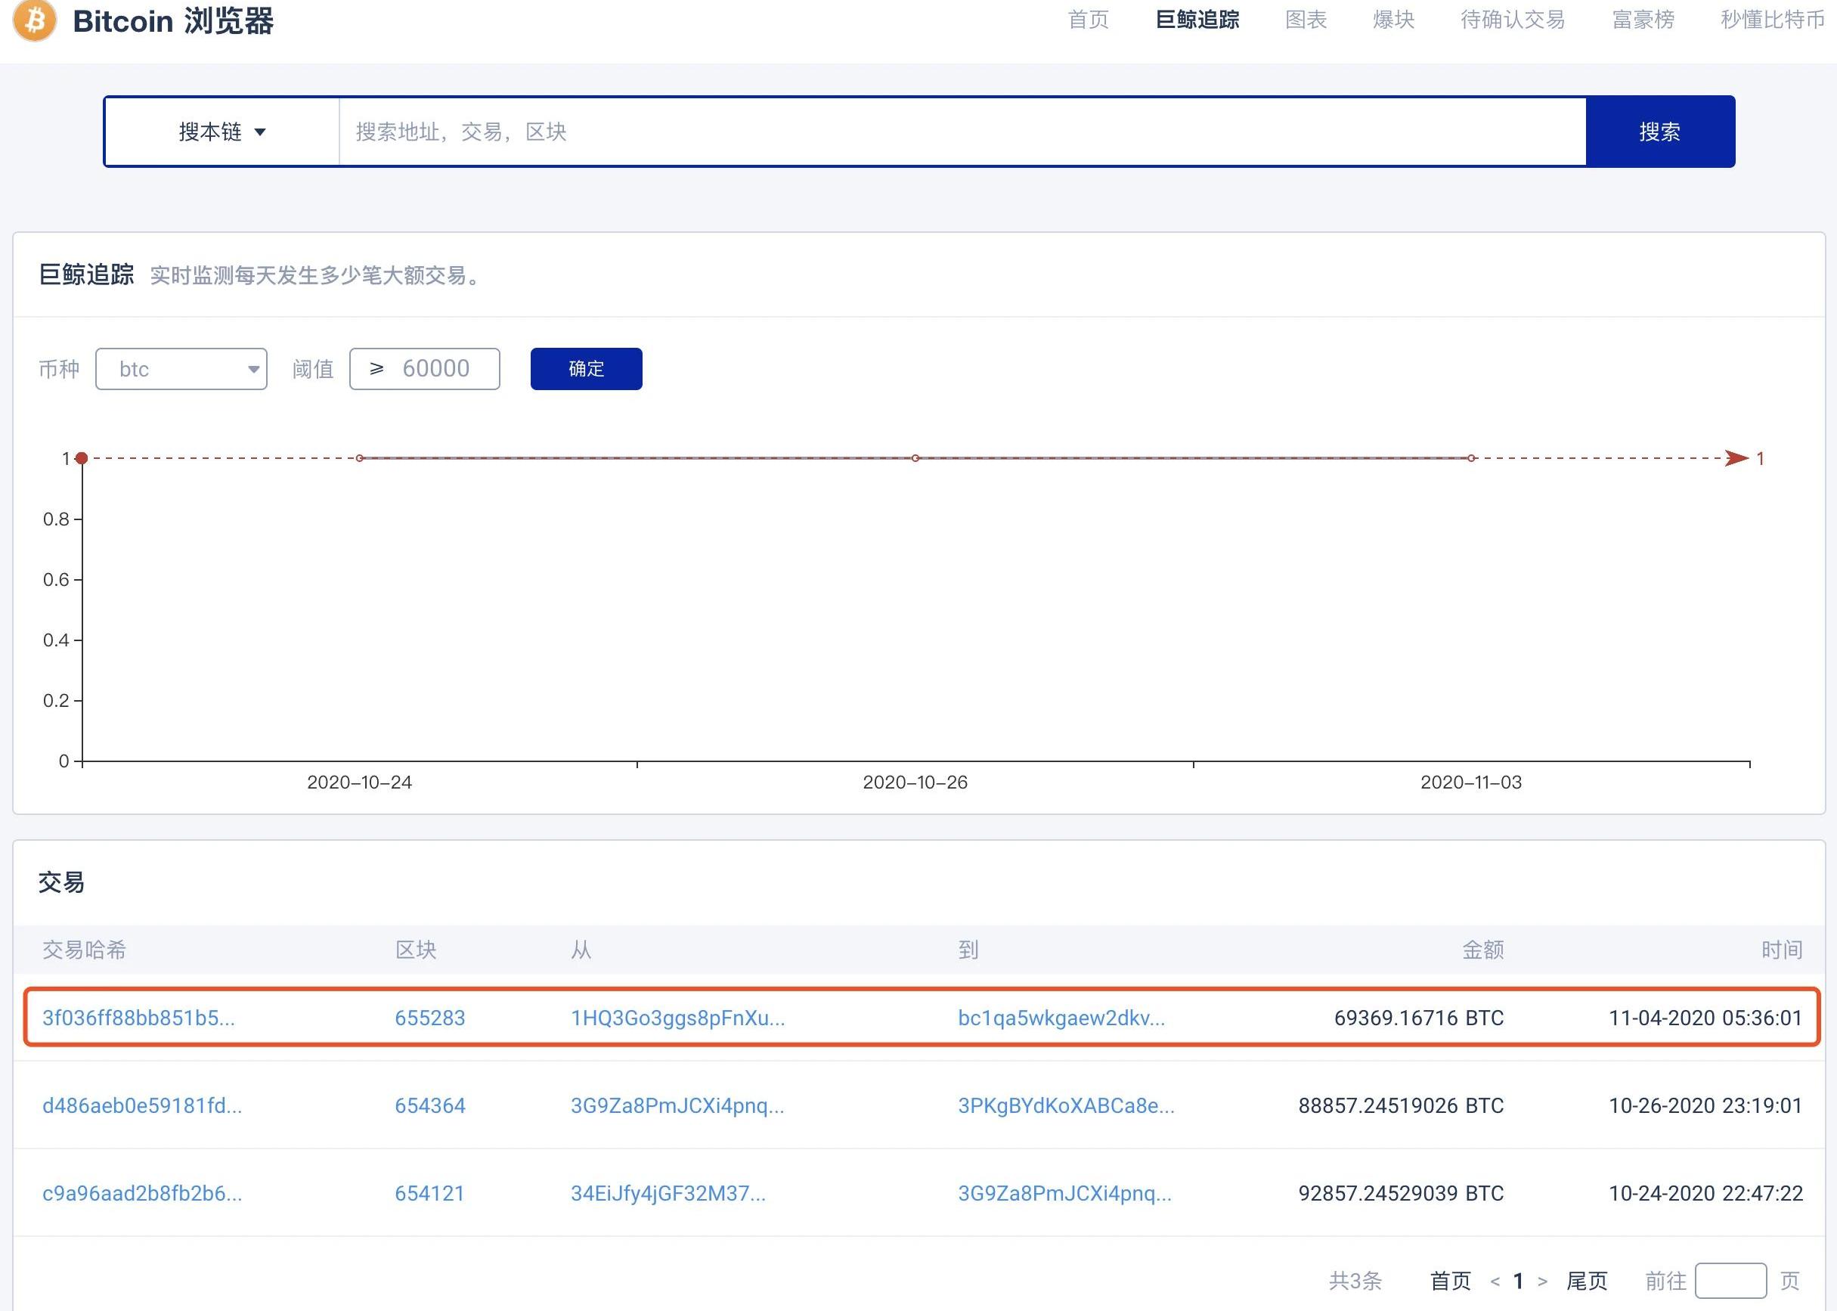Open the 巨鲸追踪 navigation tab
1837x1311 pixels.
1197,20
